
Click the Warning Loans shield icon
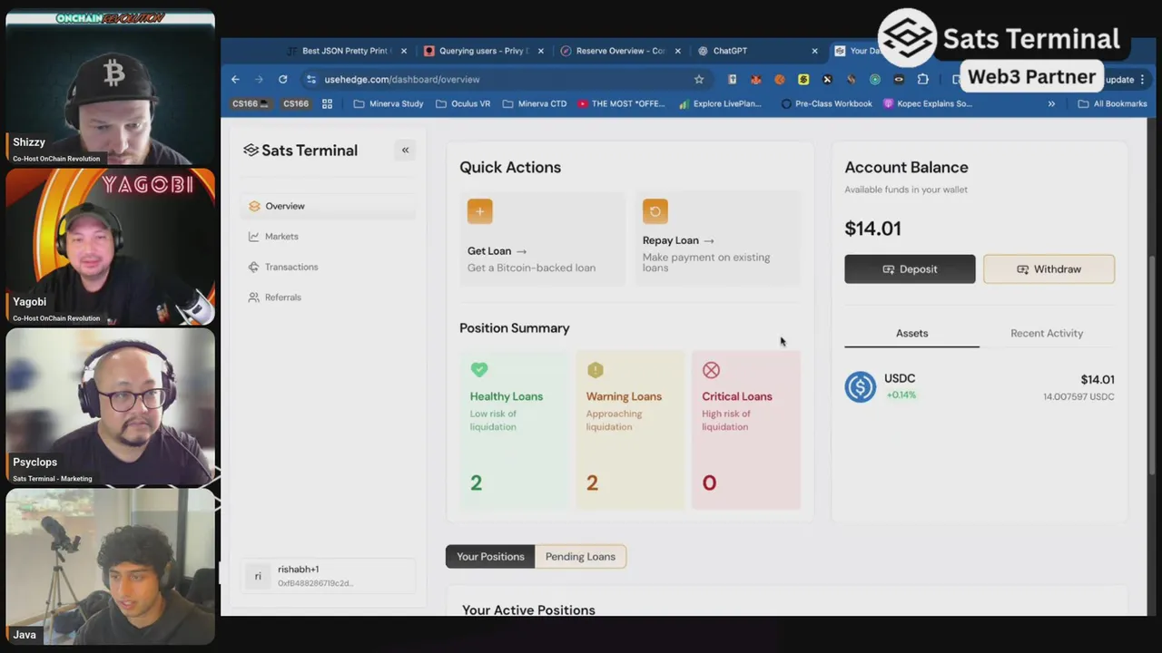point(595,369)
